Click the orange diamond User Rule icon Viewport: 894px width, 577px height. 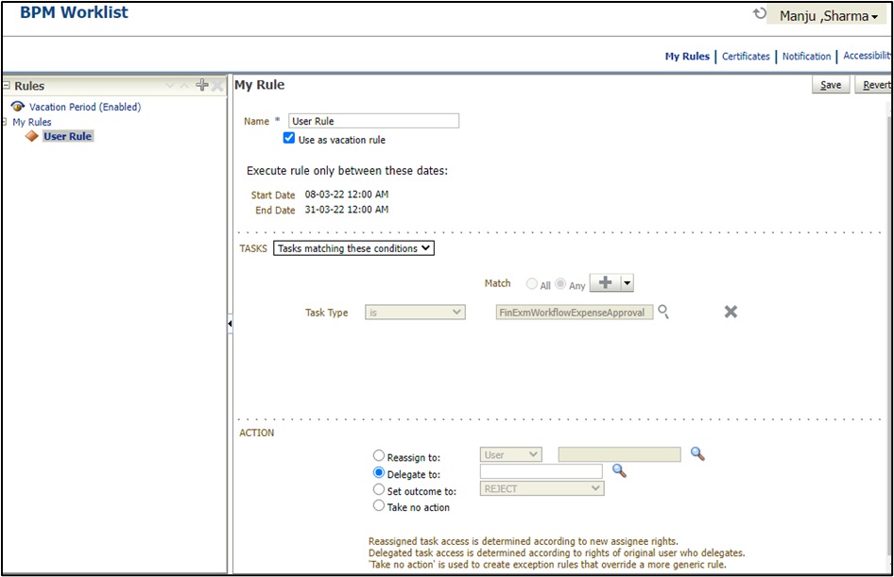[x=32, y=136]
